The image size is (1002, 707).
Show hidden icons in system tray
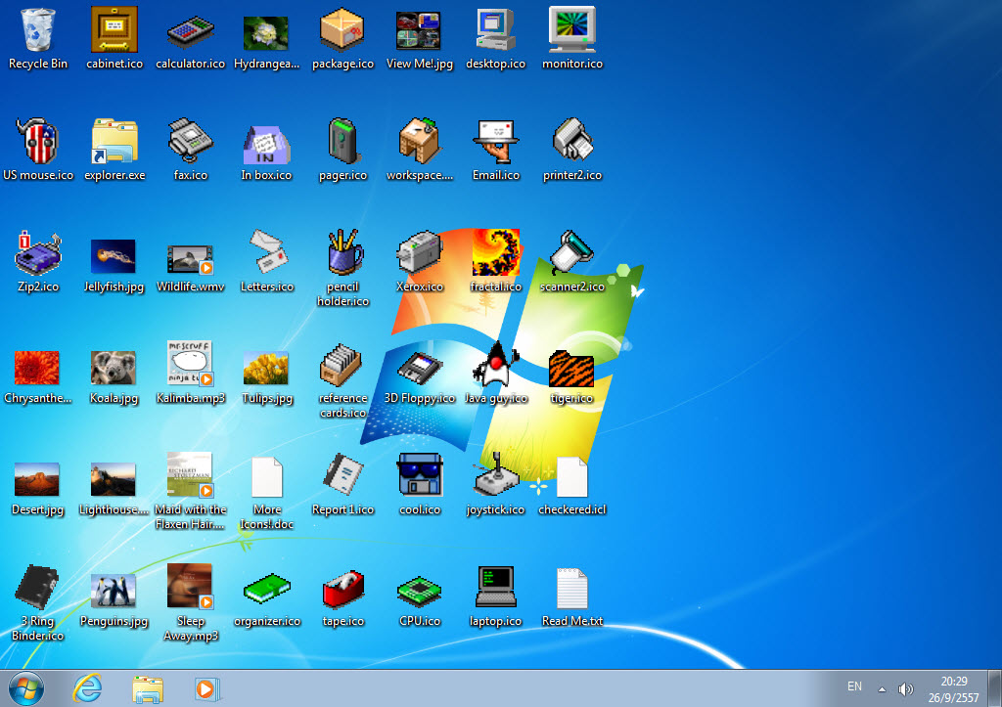881,688
